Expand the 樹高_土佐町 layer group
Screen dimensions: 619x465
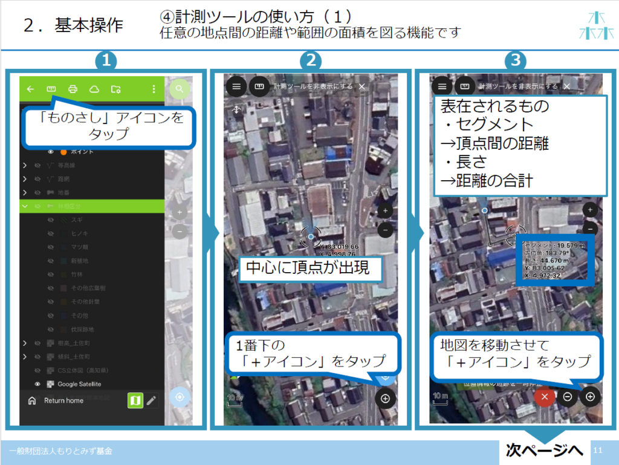(x=25, y=343)
